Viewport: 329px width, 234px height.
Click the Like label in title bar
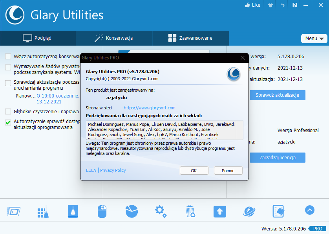click(x=256, y=5)
